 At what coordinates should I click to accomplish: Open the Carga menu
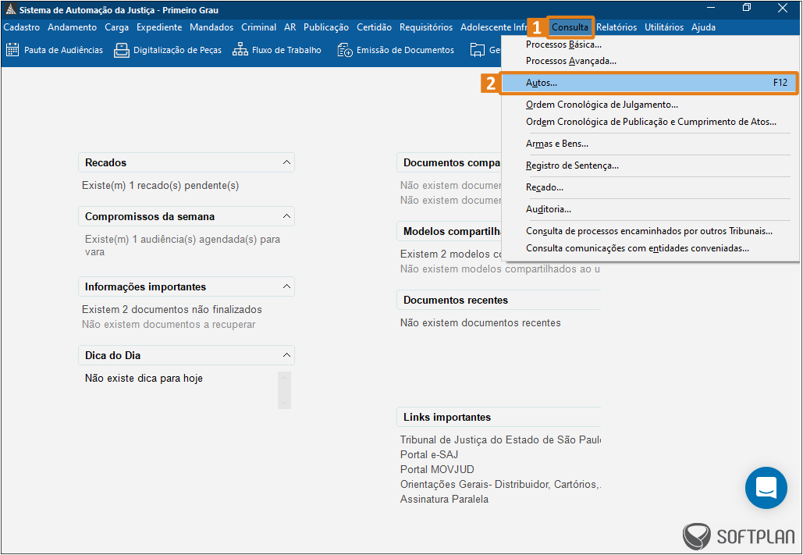point(117,27)
